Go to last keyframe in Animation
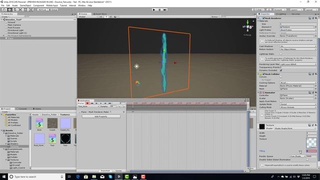Image resolution: width=320 pixels, height=180 pixels. [110, 103]
